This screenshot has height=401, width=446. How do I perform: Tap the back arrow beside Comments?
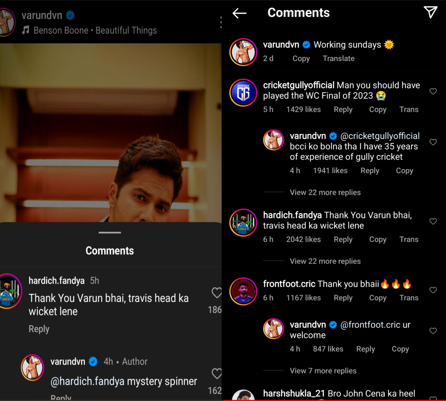(239, 13)
